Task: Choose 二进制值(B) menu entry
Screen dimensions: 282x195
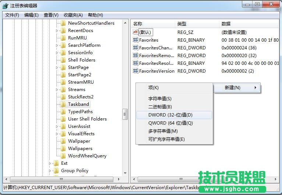Action: (x=174, y=107)
